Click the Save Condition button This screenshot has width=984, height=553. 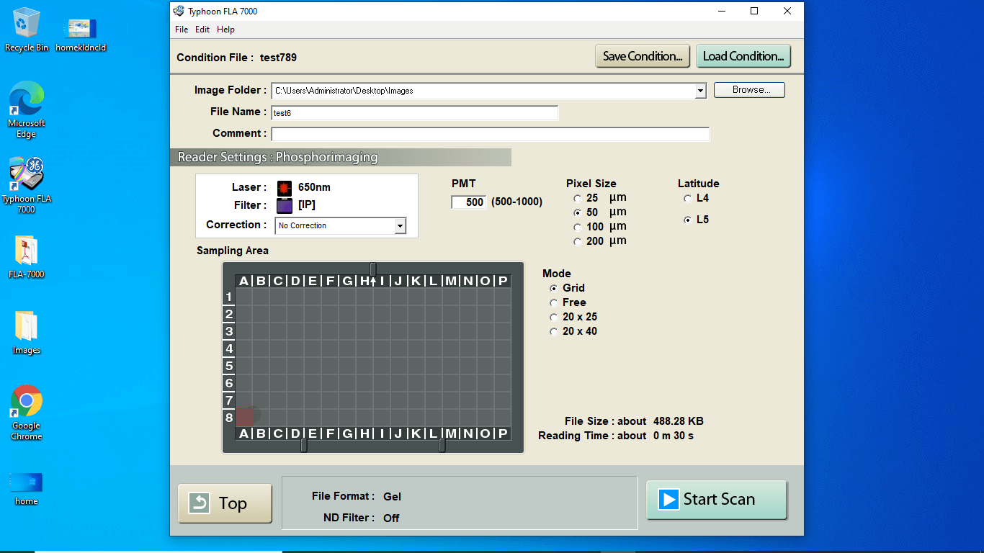643,56
